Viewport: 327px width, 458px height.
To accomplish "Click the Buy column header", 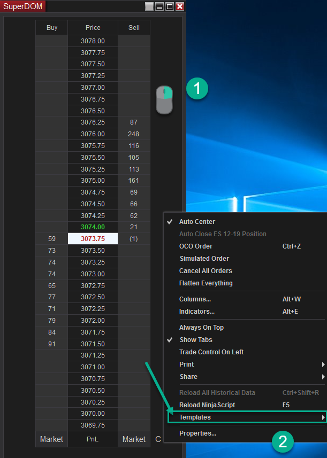I will pyautogui.click(x=52, y=28).
